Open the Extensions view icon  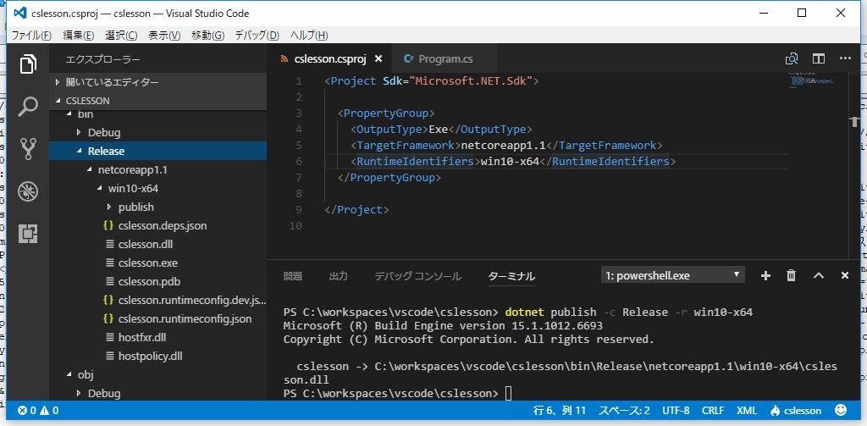(29, 233)
